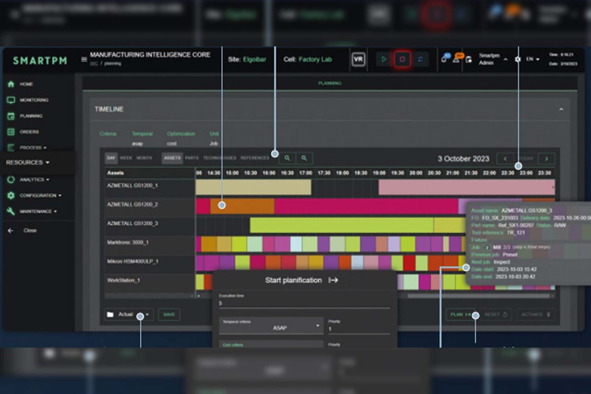Click pink job bar on AZMETALL GS1200_1
591x394 pixels.
coord(466,187)
